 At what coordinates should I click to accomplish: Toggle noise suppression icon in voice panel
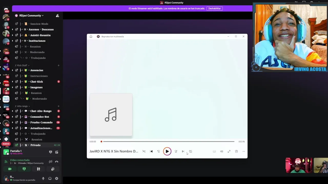[x=50, y=162]
